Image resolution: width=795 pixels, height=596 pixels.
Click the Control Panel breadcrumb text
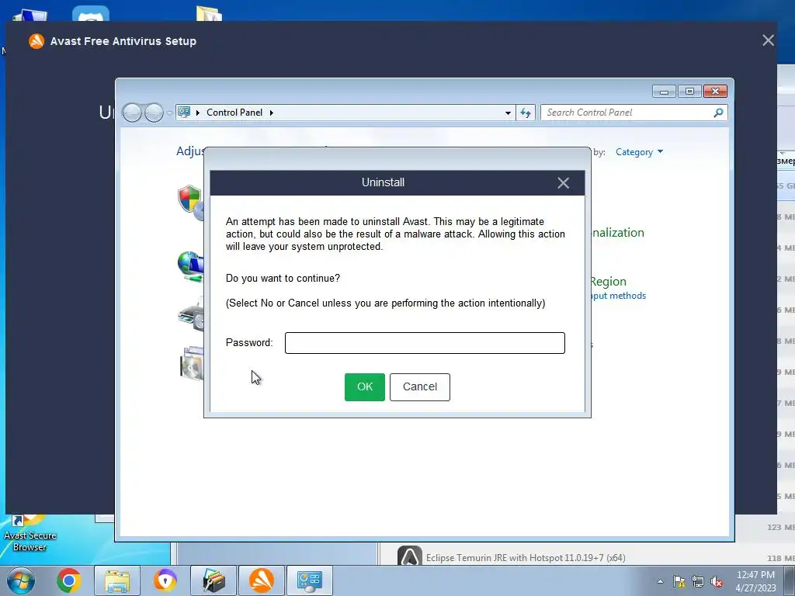tap(234, 113)
